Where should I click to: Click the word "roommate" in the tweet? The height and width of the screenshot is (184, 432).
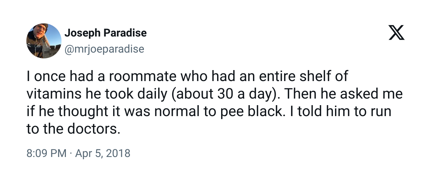[x=142, y=76]
